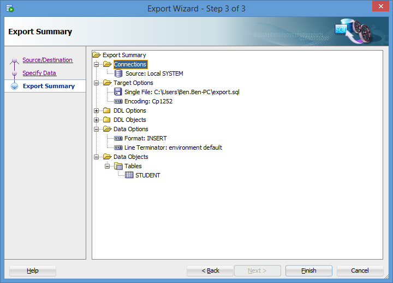Click the database icon beside Source: Local SYSTEM

[x=118, y=73]
